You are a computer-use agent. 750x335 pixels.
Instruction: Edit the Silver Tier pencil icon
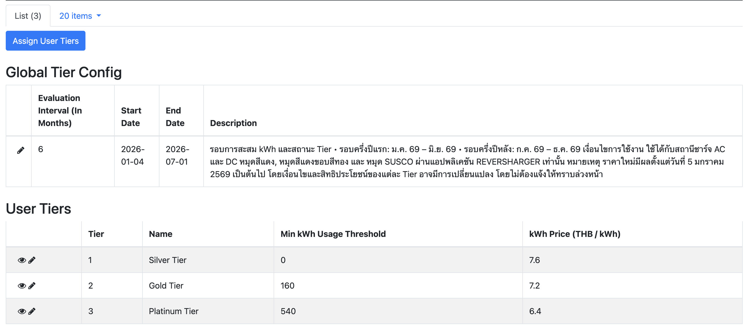pos(32,260)
